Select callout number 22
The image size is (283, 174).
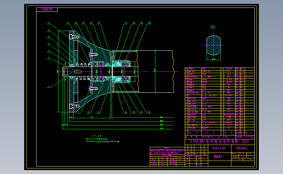pyautogui.click(x=149, y=23)
